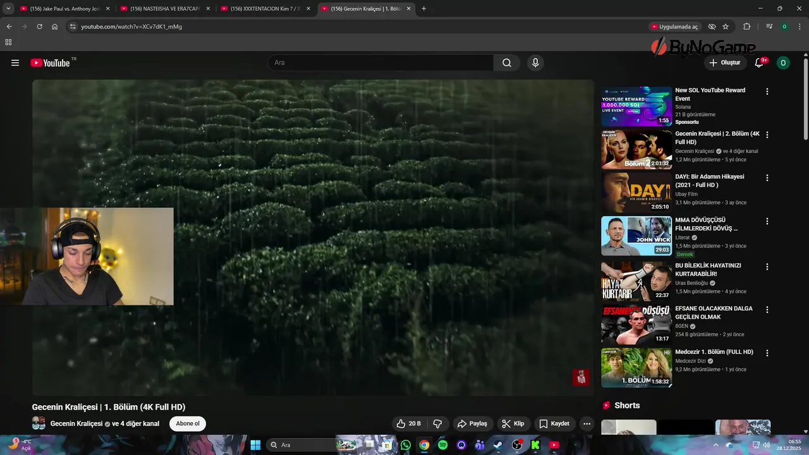View site information icon in address bar
The height and width of the screenshot is (455, 809).
[73, 27]
